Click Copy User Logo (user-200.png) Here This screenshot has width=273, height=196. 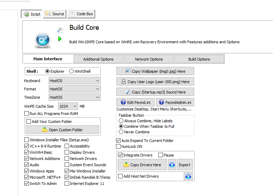155,82
